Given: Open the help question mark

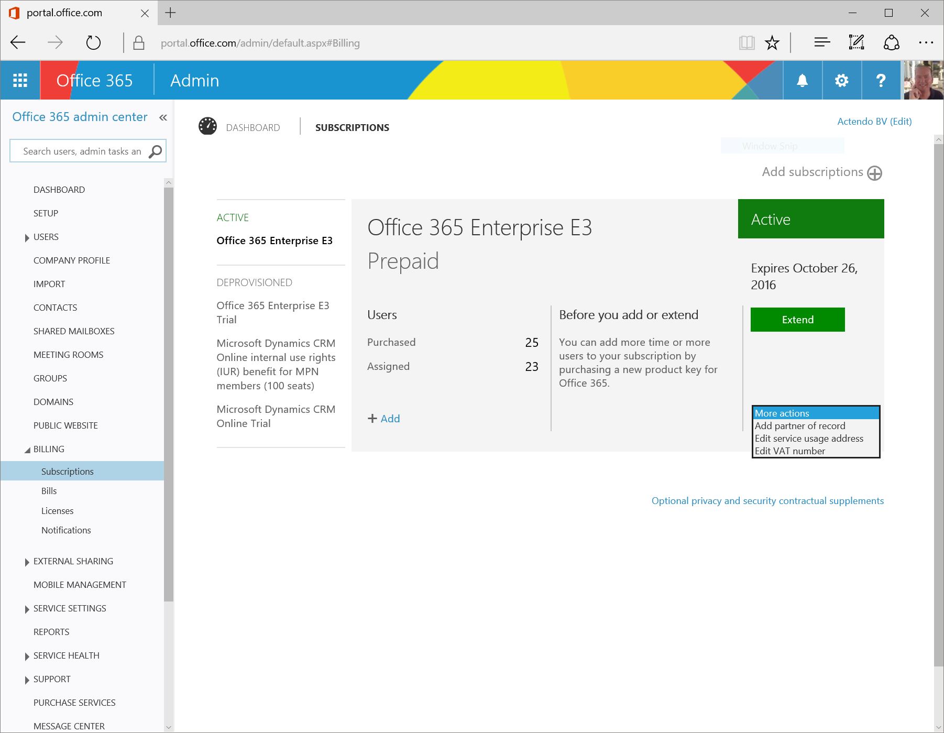Looking at the screenshot, I should [x=881, y=80].
